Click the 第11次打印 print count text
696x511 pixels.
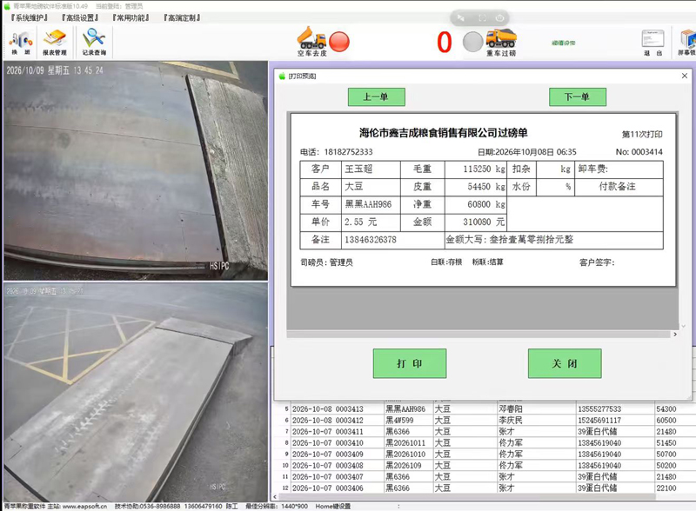(x=642, y=135)
